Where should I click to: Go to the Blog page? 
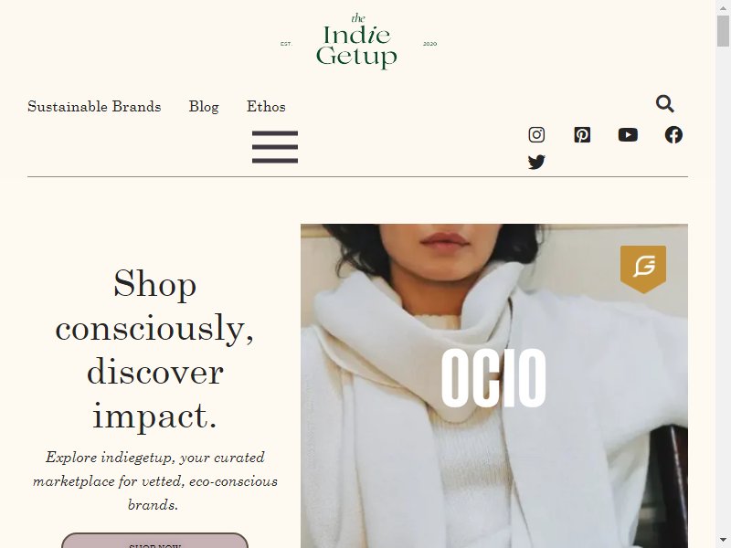pyautogui.click(x=204, y=106)
